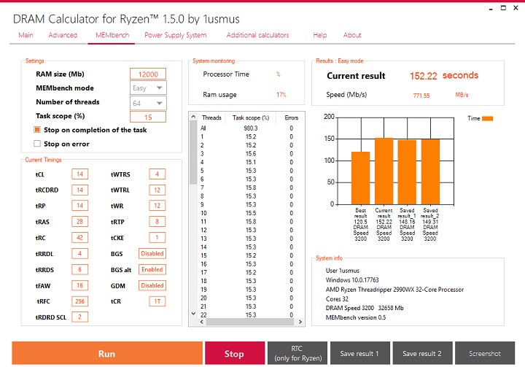Open the Help tab

coord(320,35)
